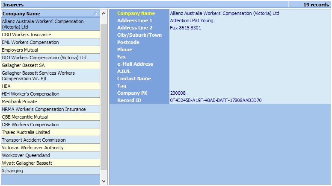
Task: Select Gallagher Bassett SA entry
Action: pyautogui.click(x=50, y=65)
